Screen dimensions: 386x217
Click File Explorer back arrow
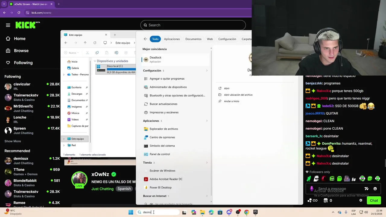pos(66,43)
